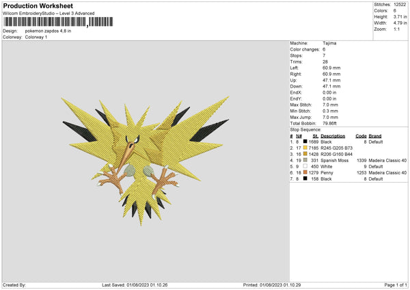Click the barcode under the worksheet title
This screenshot has height=290, width=410.
click(x=58, y=22)
